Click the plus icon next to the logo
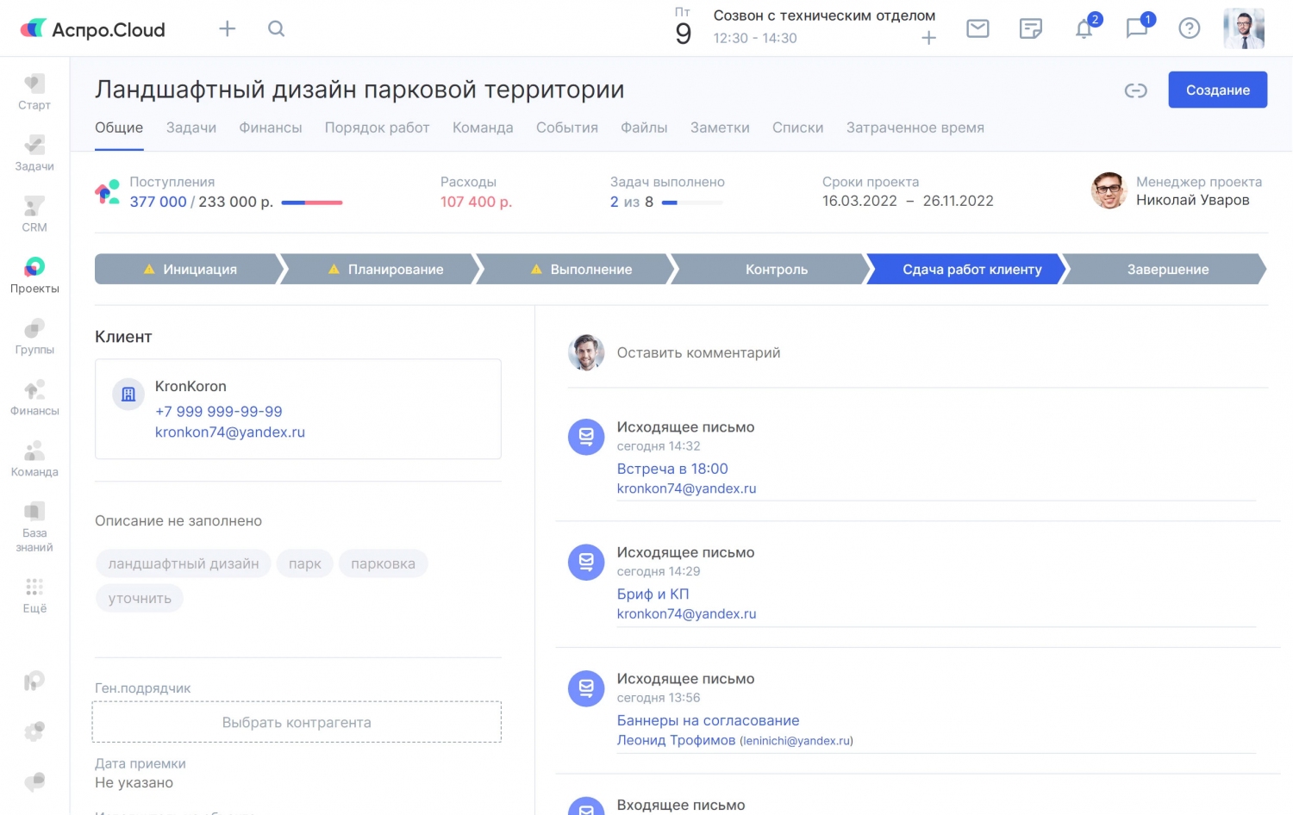The image size is (1293, 815). pyautogui.click(x=228, y=28)
